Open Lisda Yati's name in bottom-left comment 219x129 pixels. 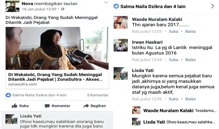click(x=31, y=116)
